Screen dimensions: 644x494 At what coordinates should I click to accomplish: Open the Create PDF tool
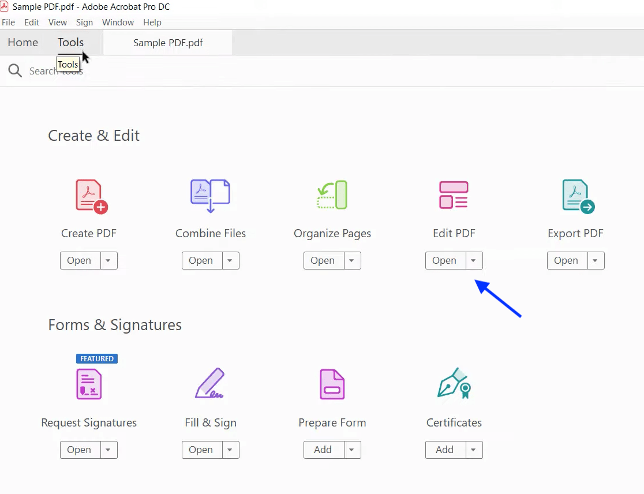pyautogui.click(x=80, y=260)
